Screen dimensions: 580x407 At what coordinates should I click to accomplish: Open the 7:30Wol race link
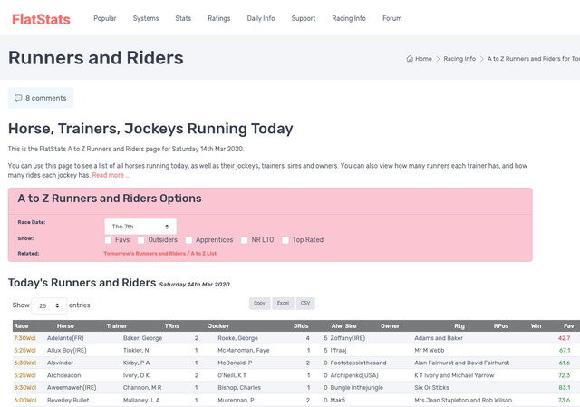(24, 338)
